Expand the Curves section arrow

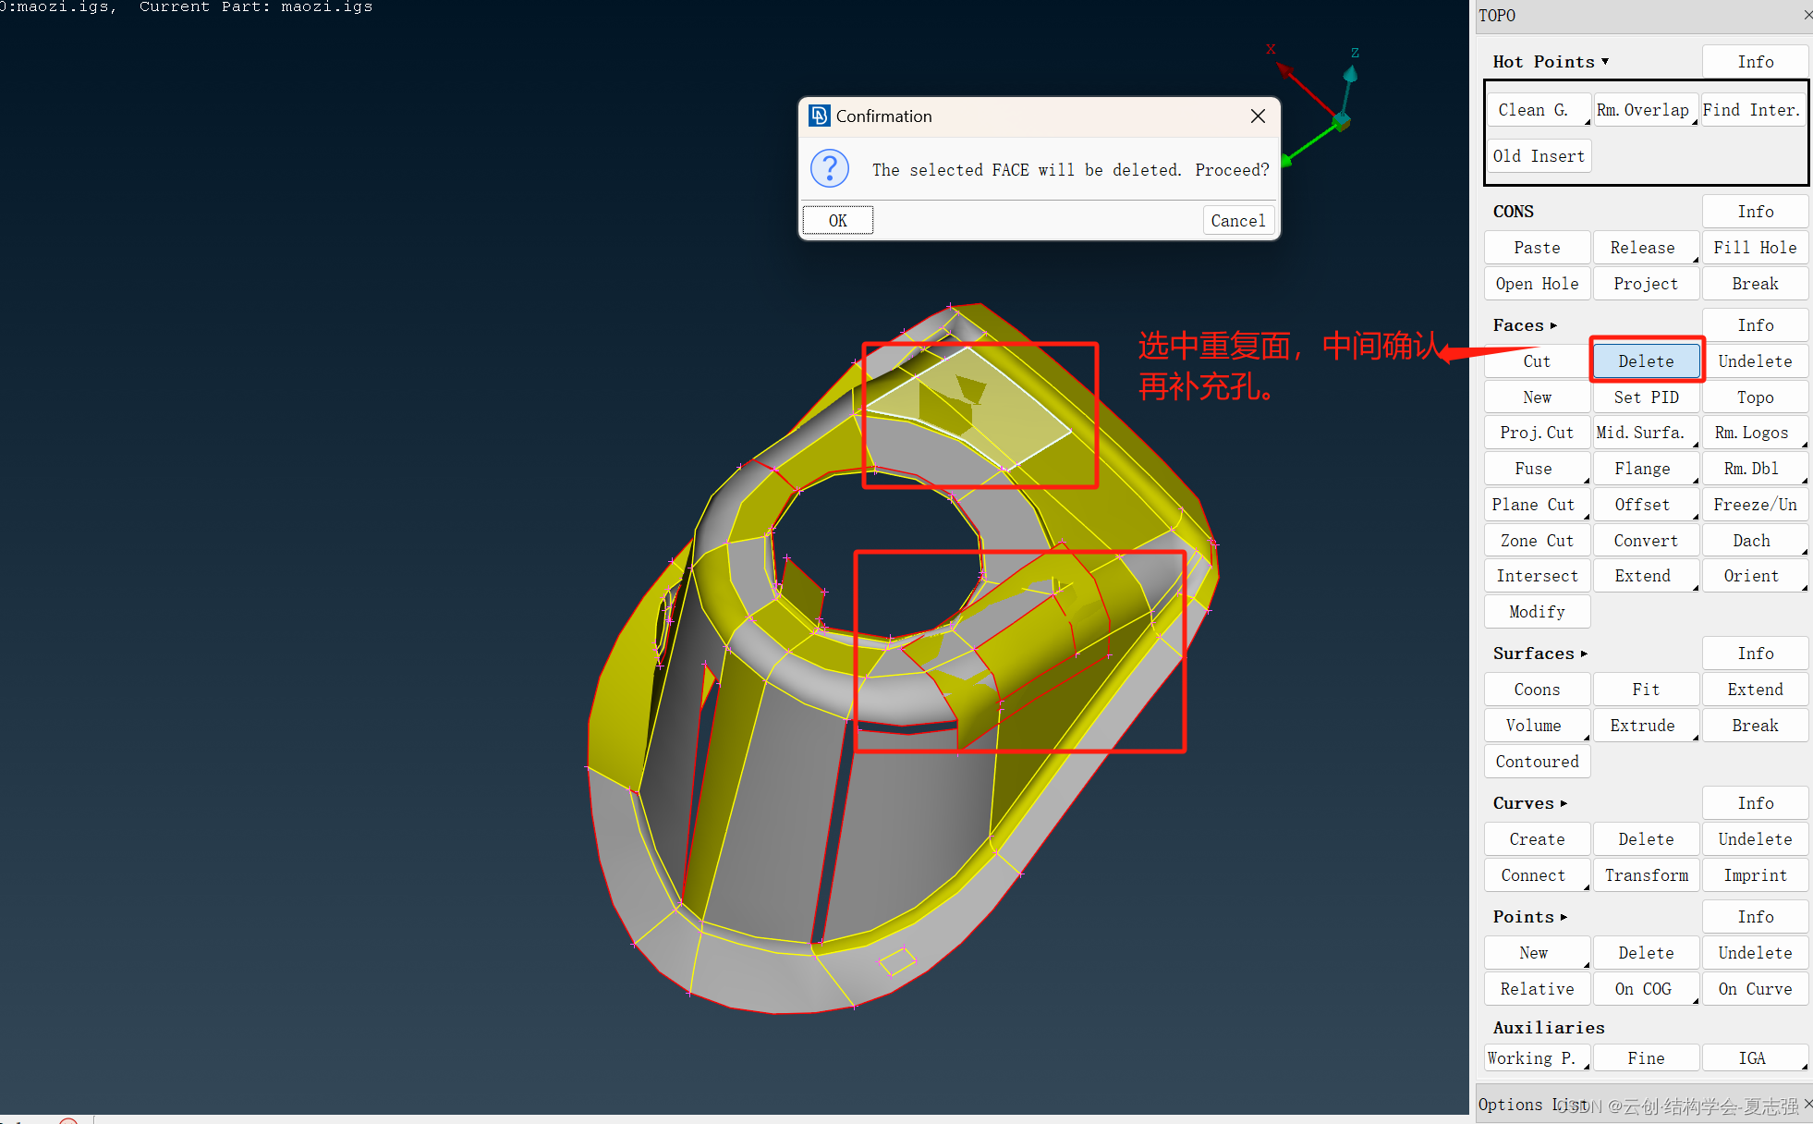click(1564, 803)
